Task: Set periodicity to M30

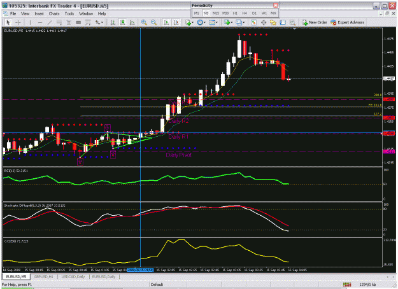Action: point(225,13)
